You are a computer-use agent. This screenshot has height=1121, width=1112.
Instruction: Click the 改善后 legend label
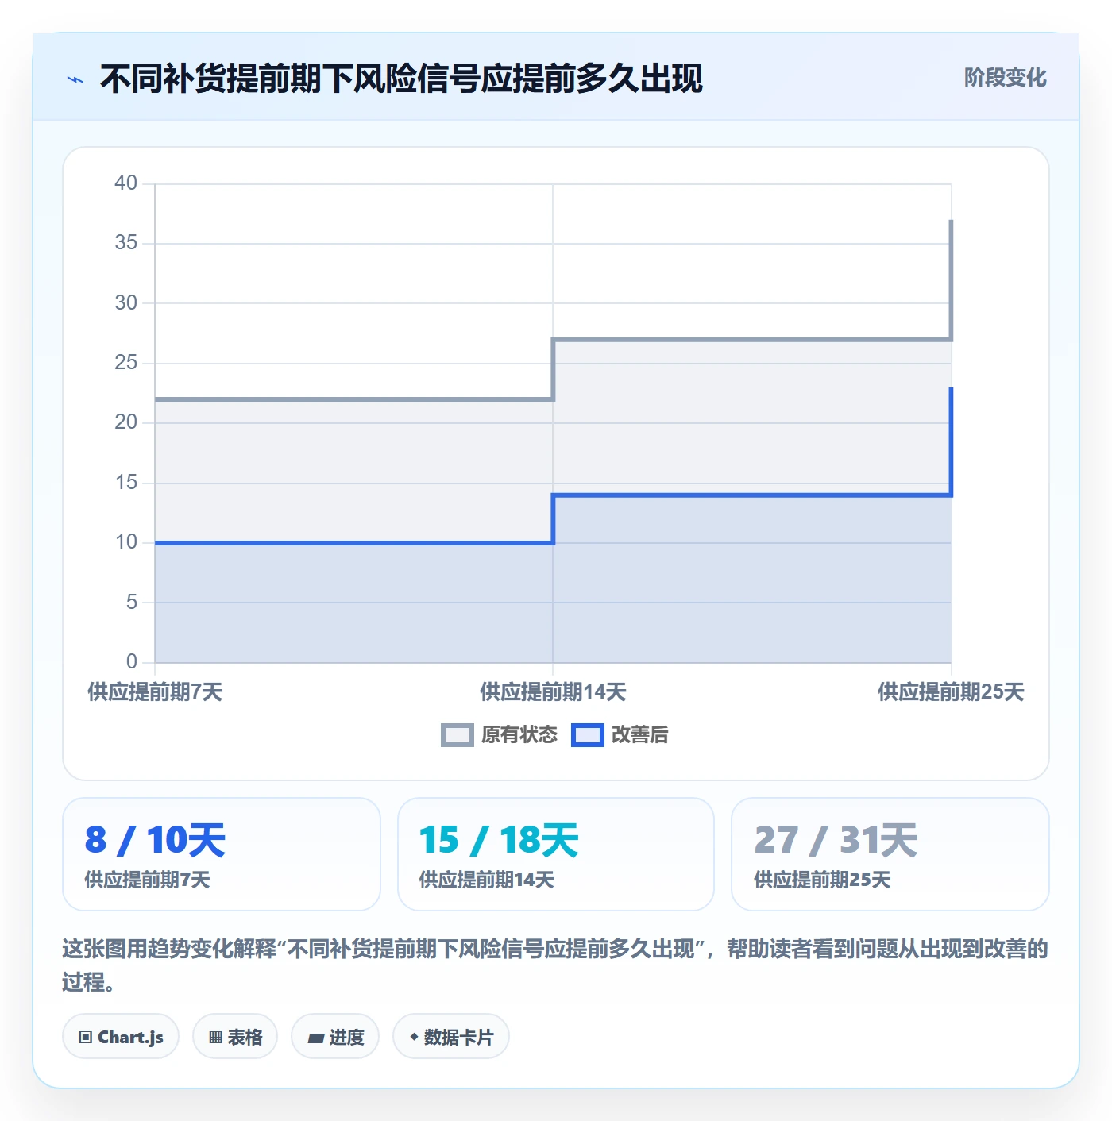tap(639, 735)
